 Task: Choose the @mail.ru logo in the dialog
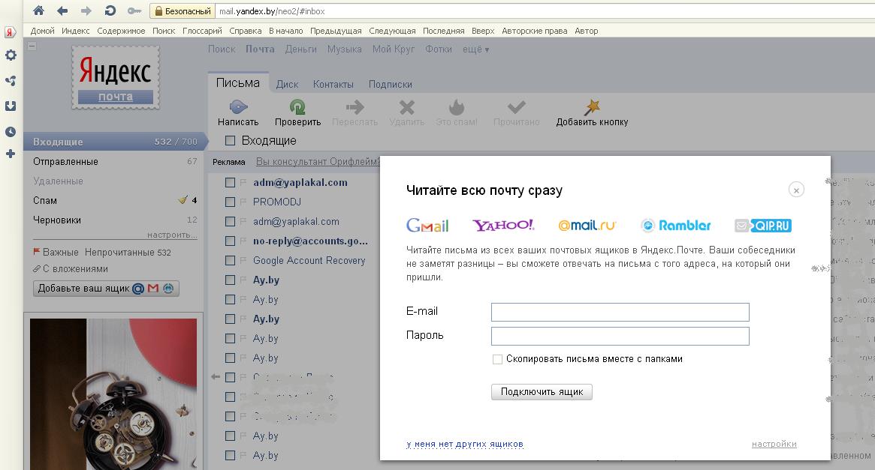[587, 225]
